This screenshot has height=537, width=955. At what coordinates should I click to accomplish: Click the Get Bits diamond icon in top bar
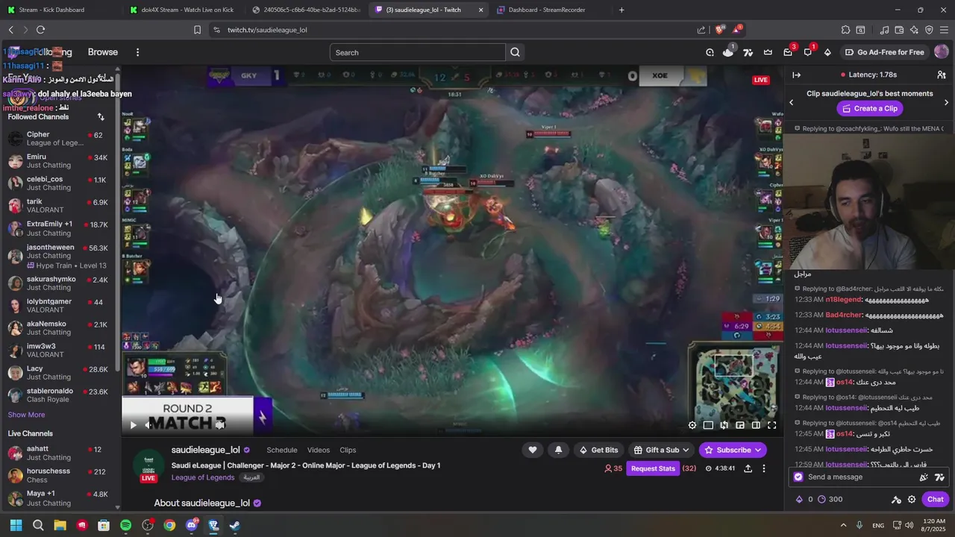click(827, 52)
